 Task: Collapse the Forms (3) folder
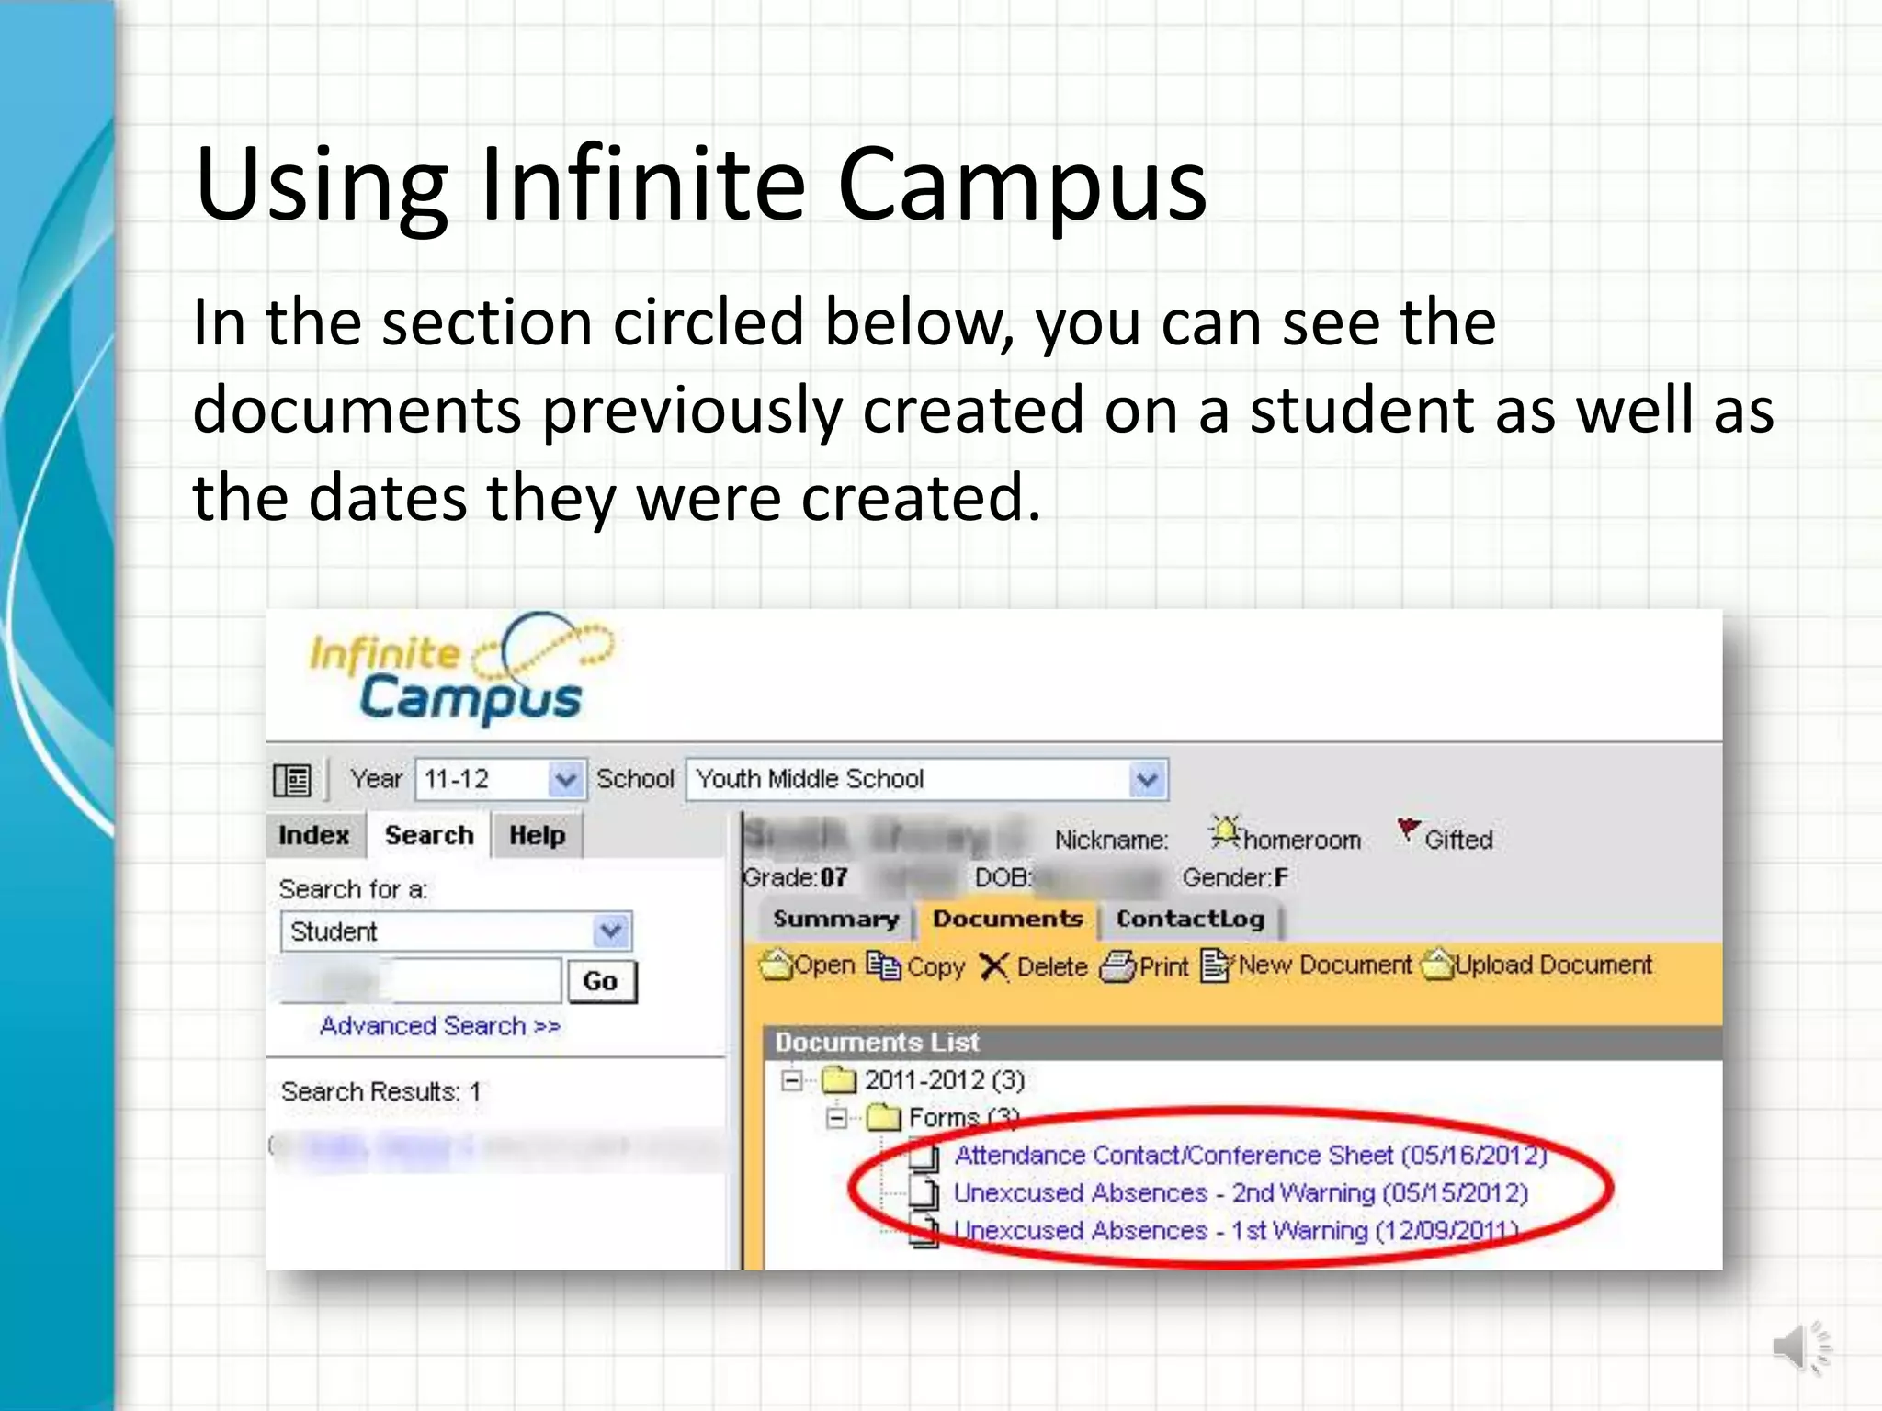837,1118
